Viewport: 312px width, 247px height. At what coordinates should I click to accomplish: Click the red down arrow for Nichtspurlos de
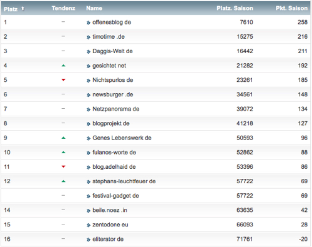pos(64,80)
